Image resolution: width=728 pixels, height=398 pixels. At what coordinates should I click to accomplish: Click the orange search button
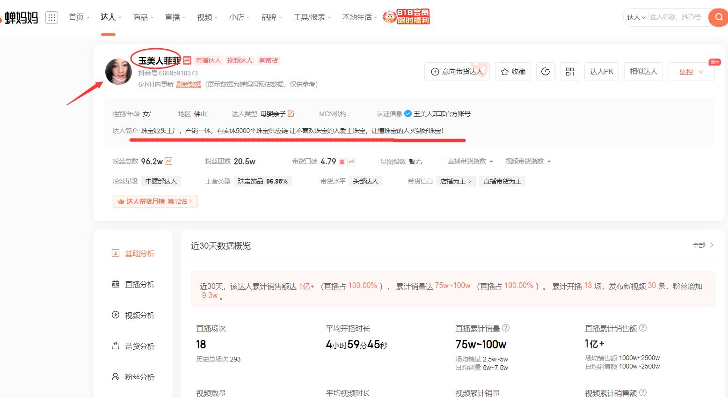tap(718, 18)
